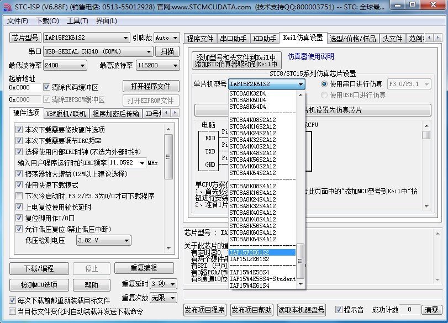The image size is (448, 323).
Task: Open 低压检测电压 3.82 V dropdown
Action: click(103, 240)
